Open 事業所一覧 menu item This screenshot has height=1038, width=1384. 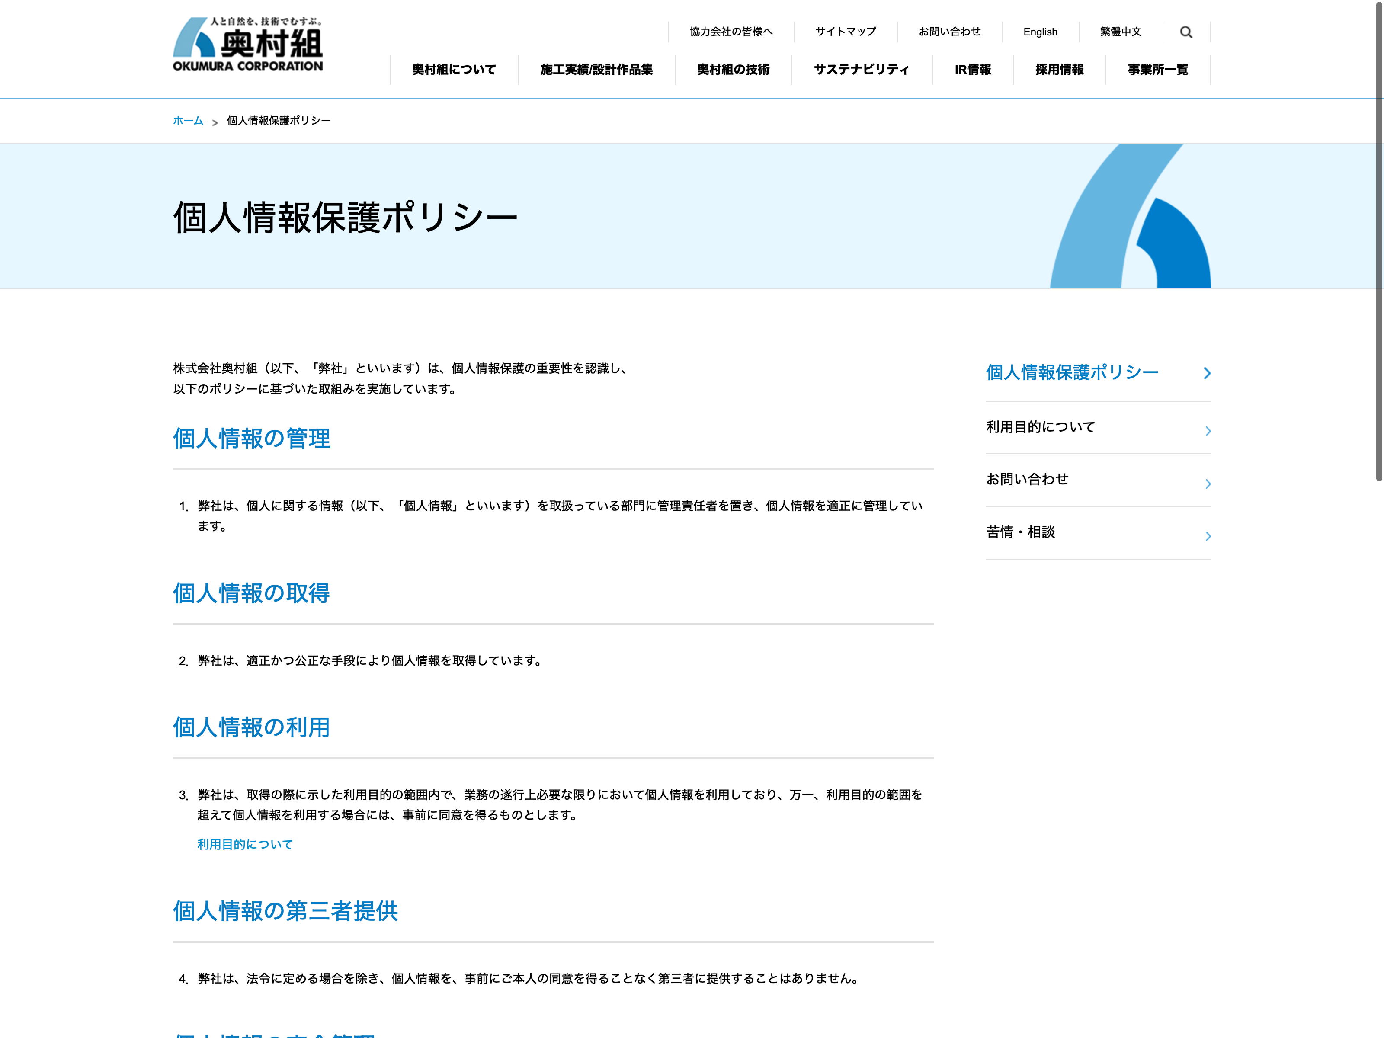click(1157, 70)
